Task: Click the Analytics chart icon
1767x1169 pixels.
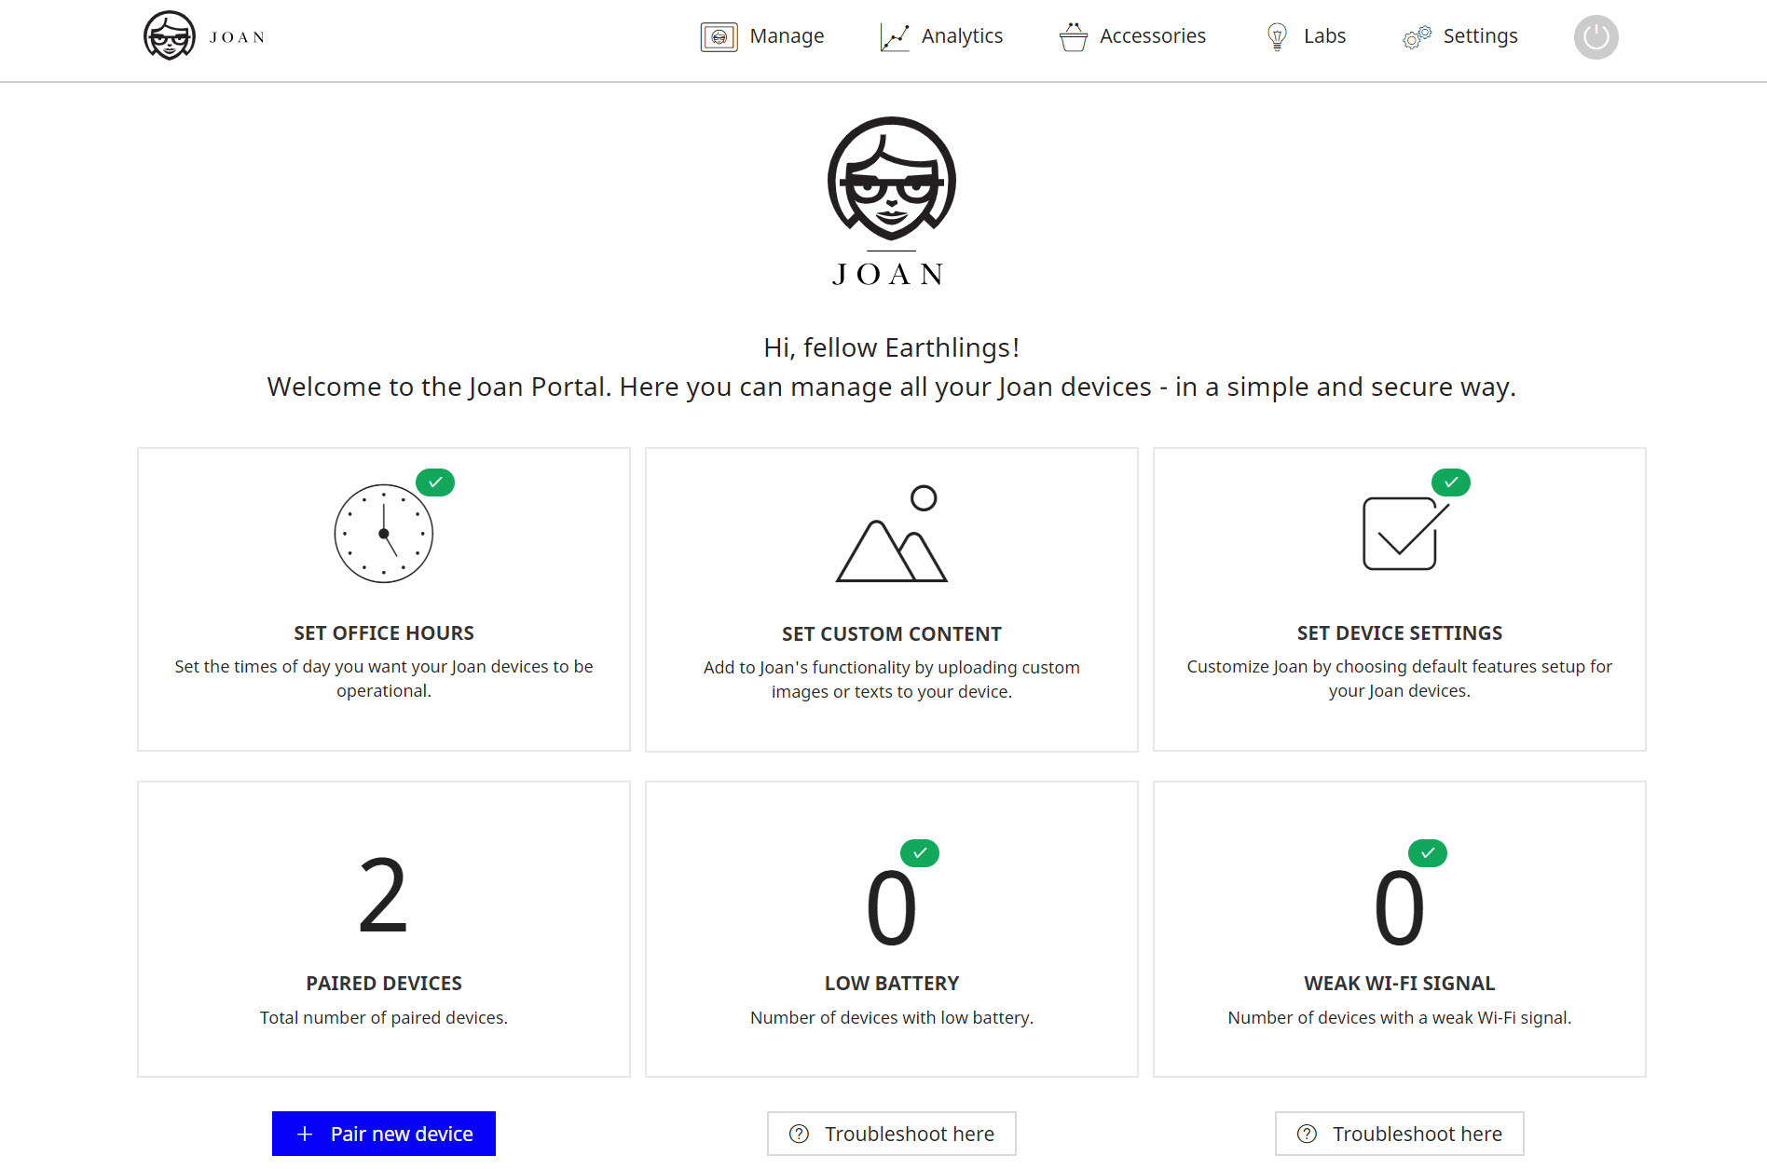Action: coord(894,37)
